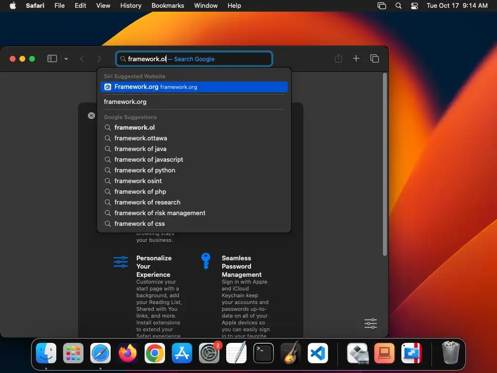
Task: Click the Seamless Password Management key icon
Action: pyautogui.click(x=206, y=261)
